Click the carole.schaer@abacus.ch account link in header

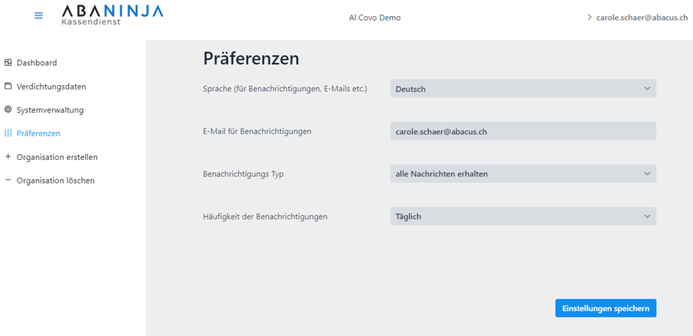642,18
